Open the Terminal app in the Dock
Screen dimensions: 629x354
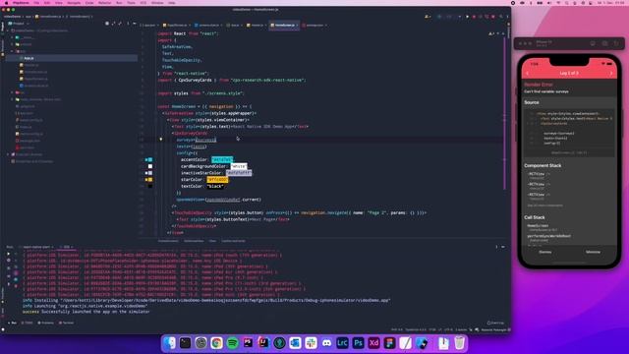(x=185, y=343)
